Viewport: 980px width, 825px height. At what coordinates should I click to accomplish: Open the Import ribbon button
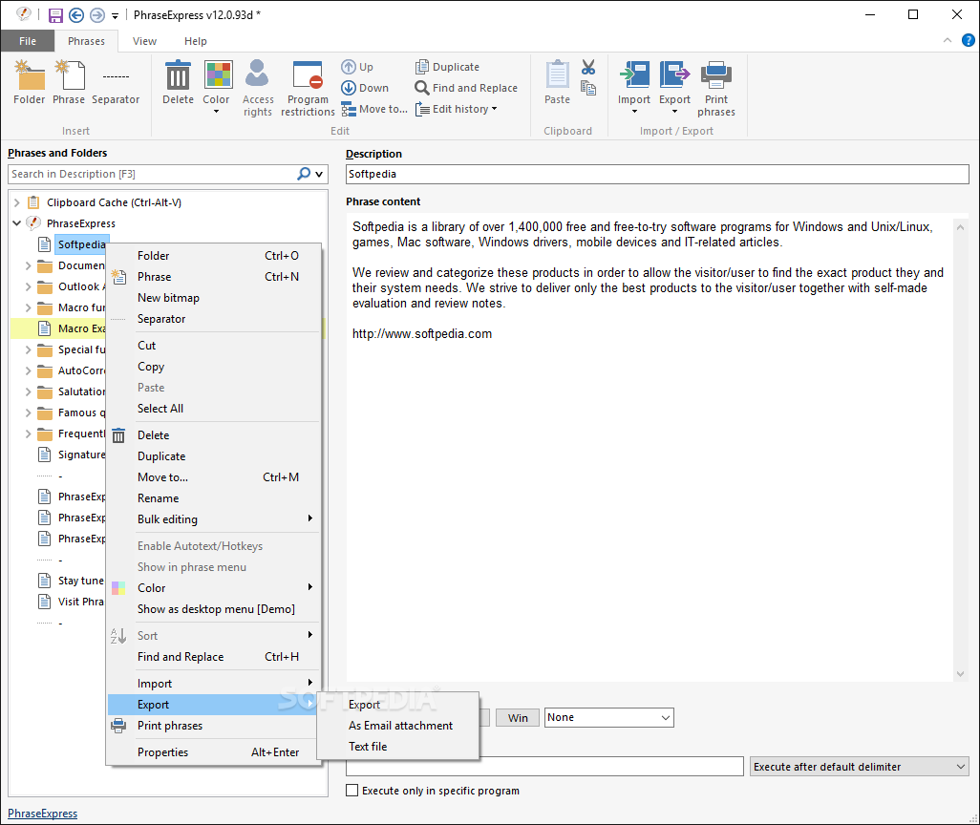point(634,86)
